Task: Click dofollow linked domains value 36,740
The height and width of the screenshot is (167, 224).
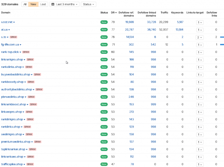Action: pos(152,30)
